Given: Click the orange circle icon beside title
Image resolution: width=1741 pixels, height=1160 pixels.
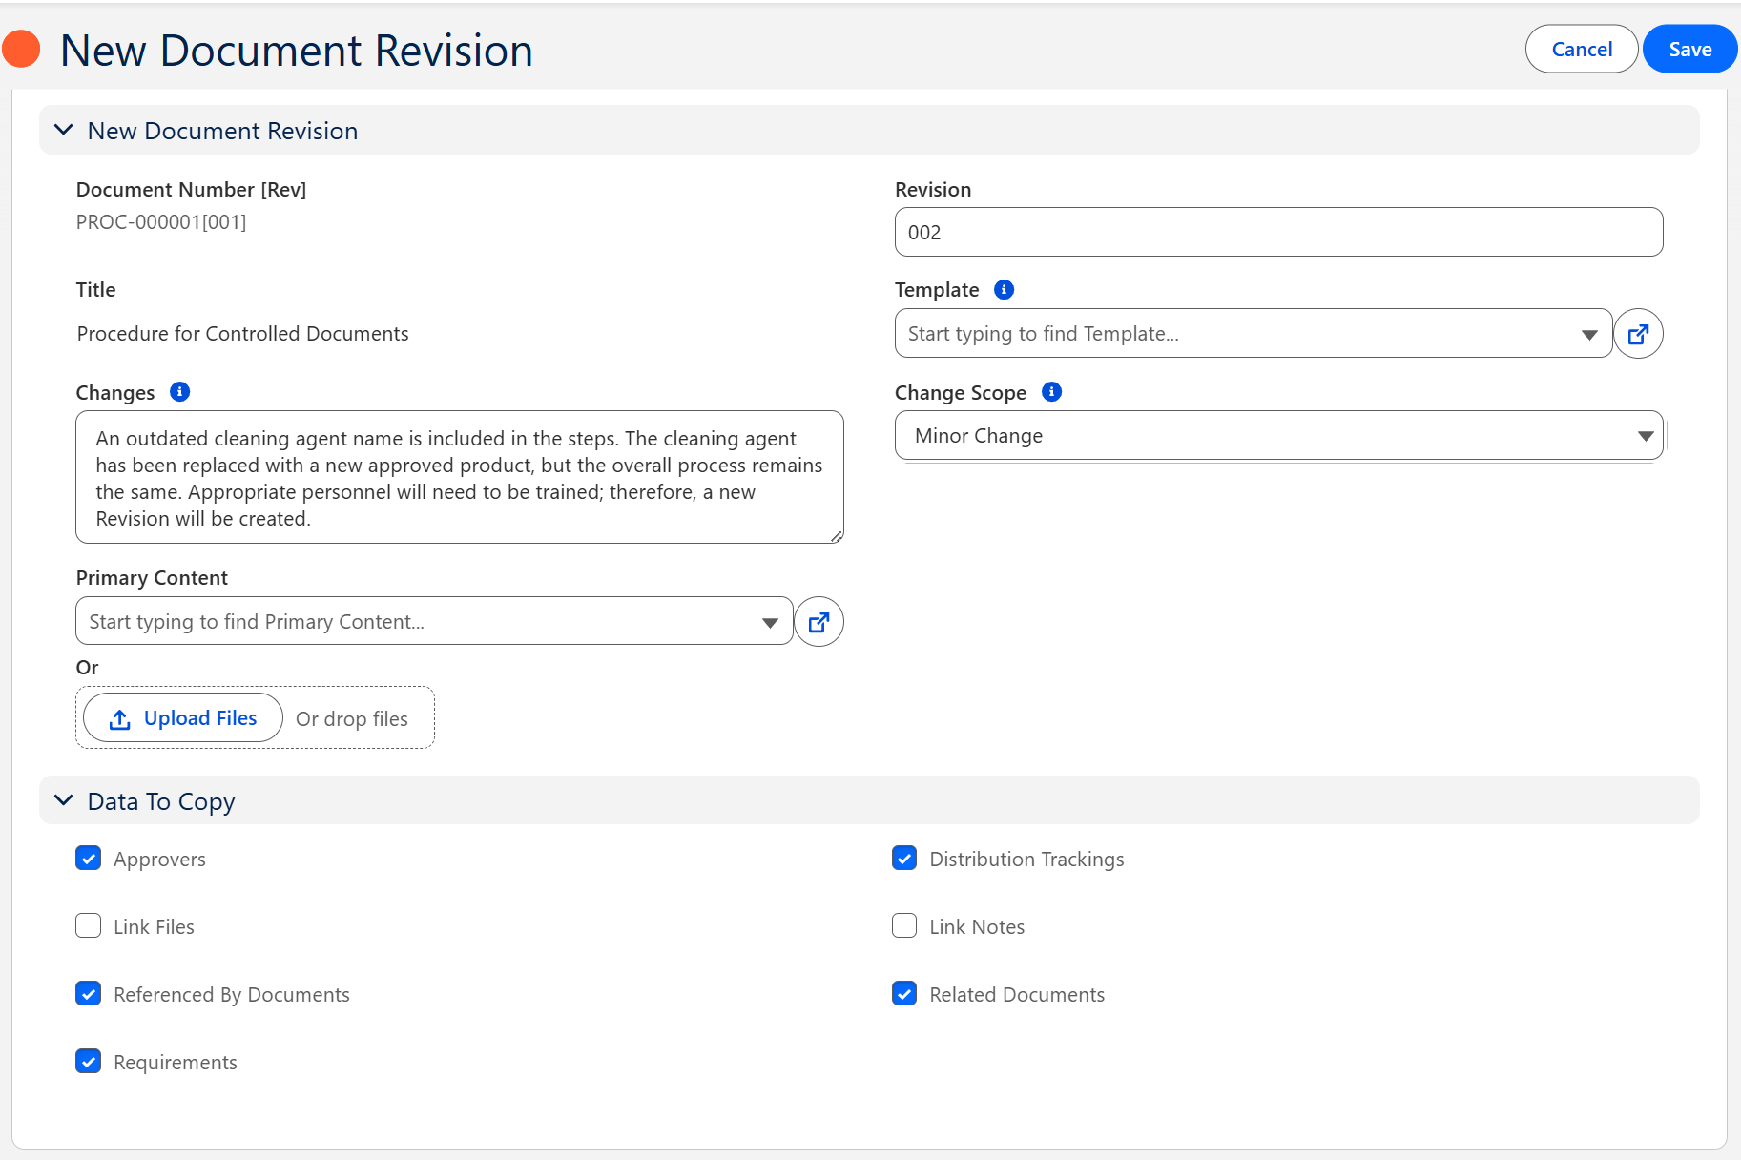Looking at the screenshot, I should (x=21, y=50).
